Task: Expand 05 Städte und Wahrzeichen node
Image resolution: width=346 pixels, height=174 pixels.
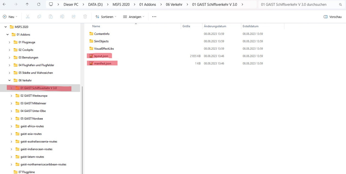Action: pyautogui.click(x=9, y=73)
